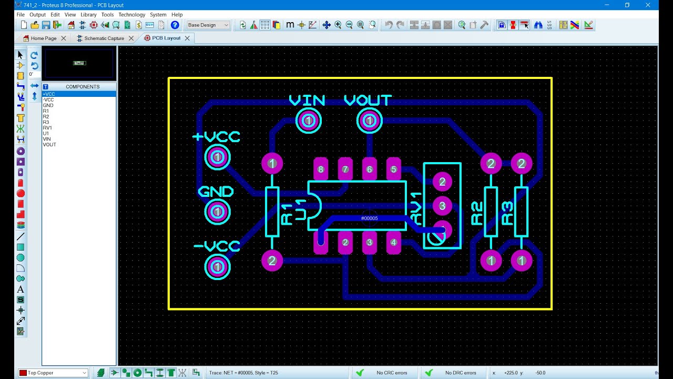Zoom out of the PCB view
The height and width of the screenshot is (379, 673).
tap(349, 25)
